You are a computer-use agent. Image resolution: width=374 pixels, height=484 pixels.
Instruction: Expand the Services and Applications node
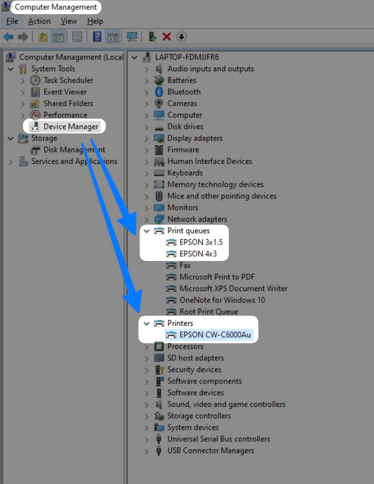click(x=11, y=162)
